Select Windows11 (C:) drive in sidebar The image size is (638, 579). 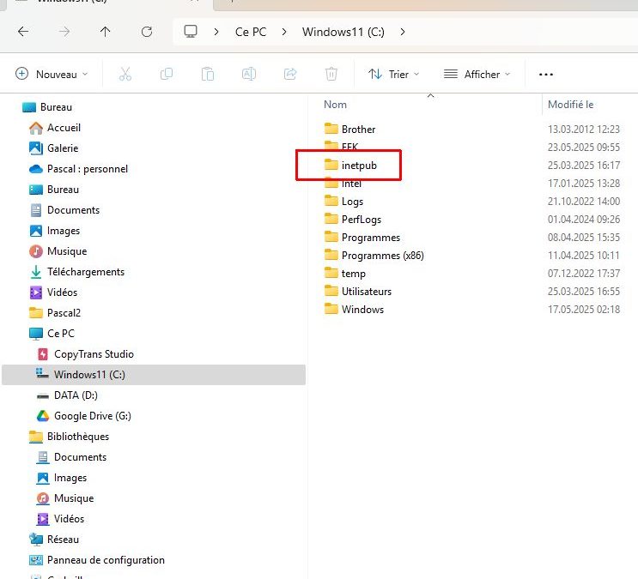coord(154,375)
